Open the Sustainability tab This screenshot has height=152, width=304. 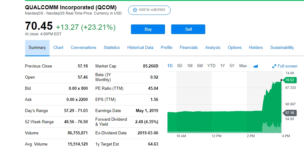click(x=282, y=47)
